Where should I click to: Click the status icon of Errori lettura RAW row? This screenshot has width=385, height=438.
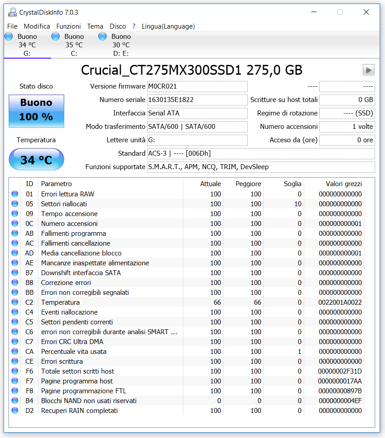[15, 194]
